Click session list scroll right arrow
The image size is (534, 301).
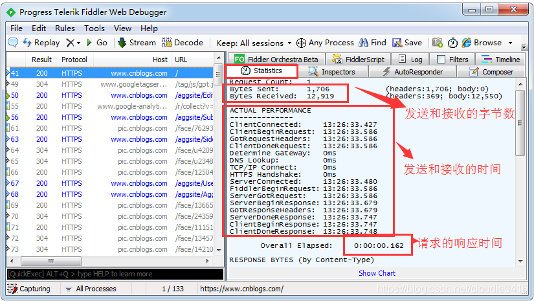[207, 261]
